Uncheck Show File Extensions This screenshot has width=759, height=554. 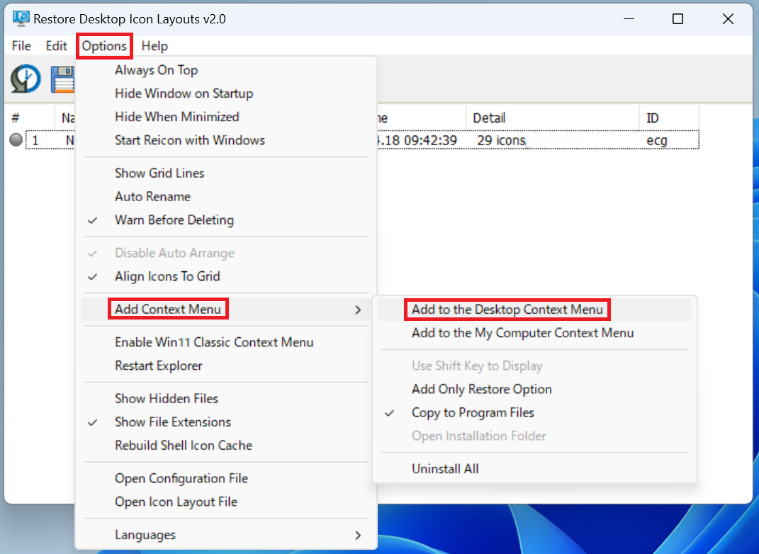coord(226,422)
